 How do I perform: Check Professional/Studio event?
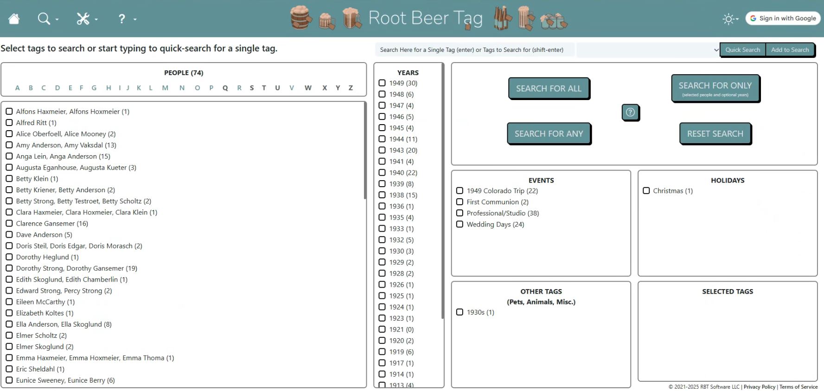tap(460, 213)
